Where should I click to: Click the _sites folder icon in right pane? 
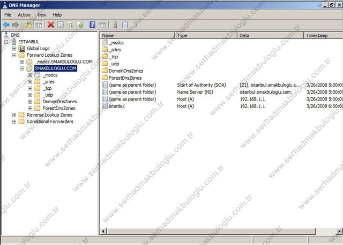pos(105,50)
